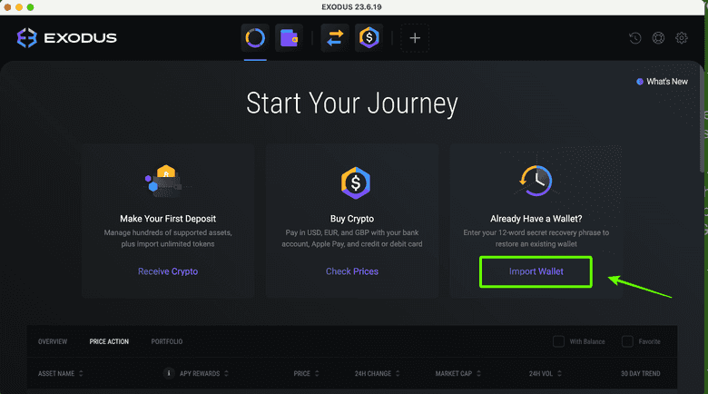
Task: Open the Portfolio donut icon tab
Action: [255, 38]
